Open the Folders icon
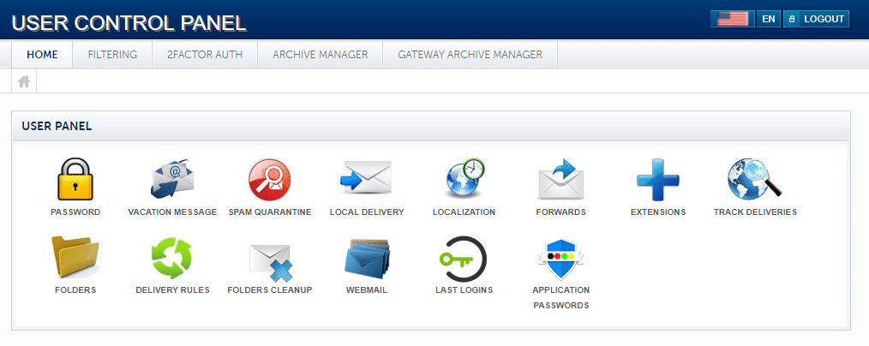The width and height of the screenshot is (869, 346). pyautogui.click(x=75, y=258)
